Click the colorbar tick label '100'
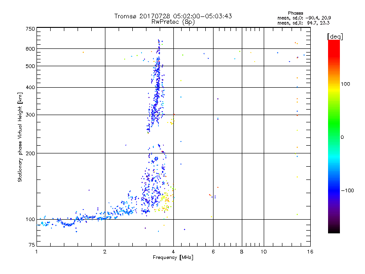Image resolution: width=365 pixels, height=274 pixels. click(345, 84)
